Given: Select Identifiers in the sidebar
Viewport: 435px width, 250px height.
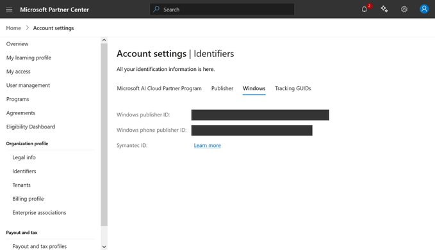Looking at the screenshot, I should point(24,171).
